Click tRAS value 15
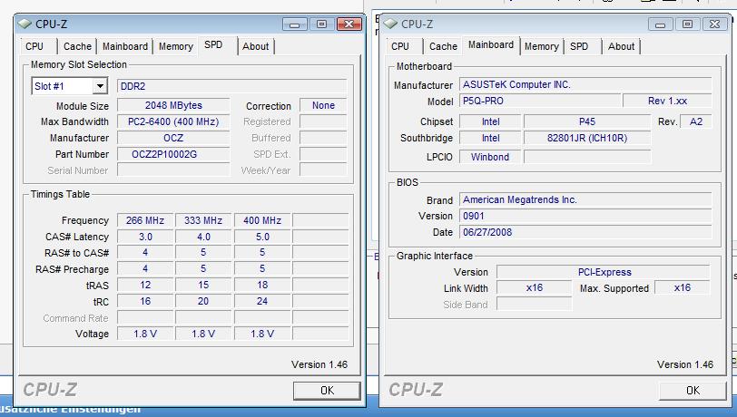 [203, 285]
